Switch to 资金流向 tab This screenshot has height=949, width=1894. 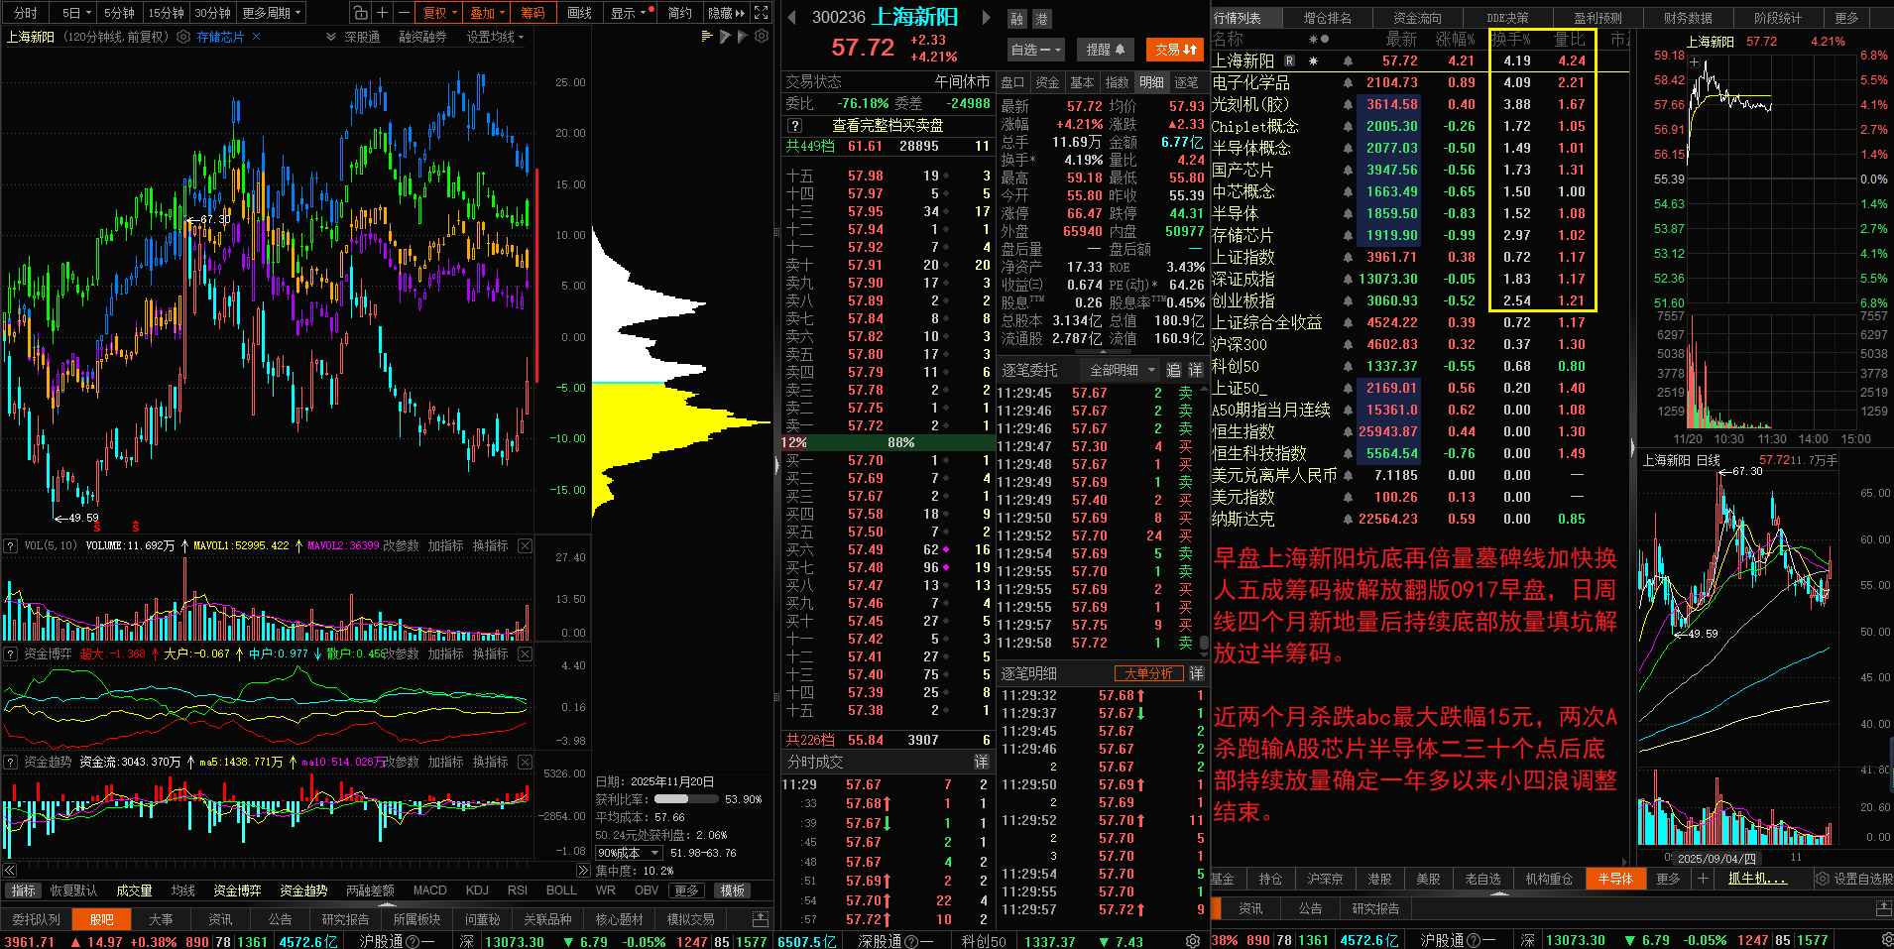(x=1417, y=18)
